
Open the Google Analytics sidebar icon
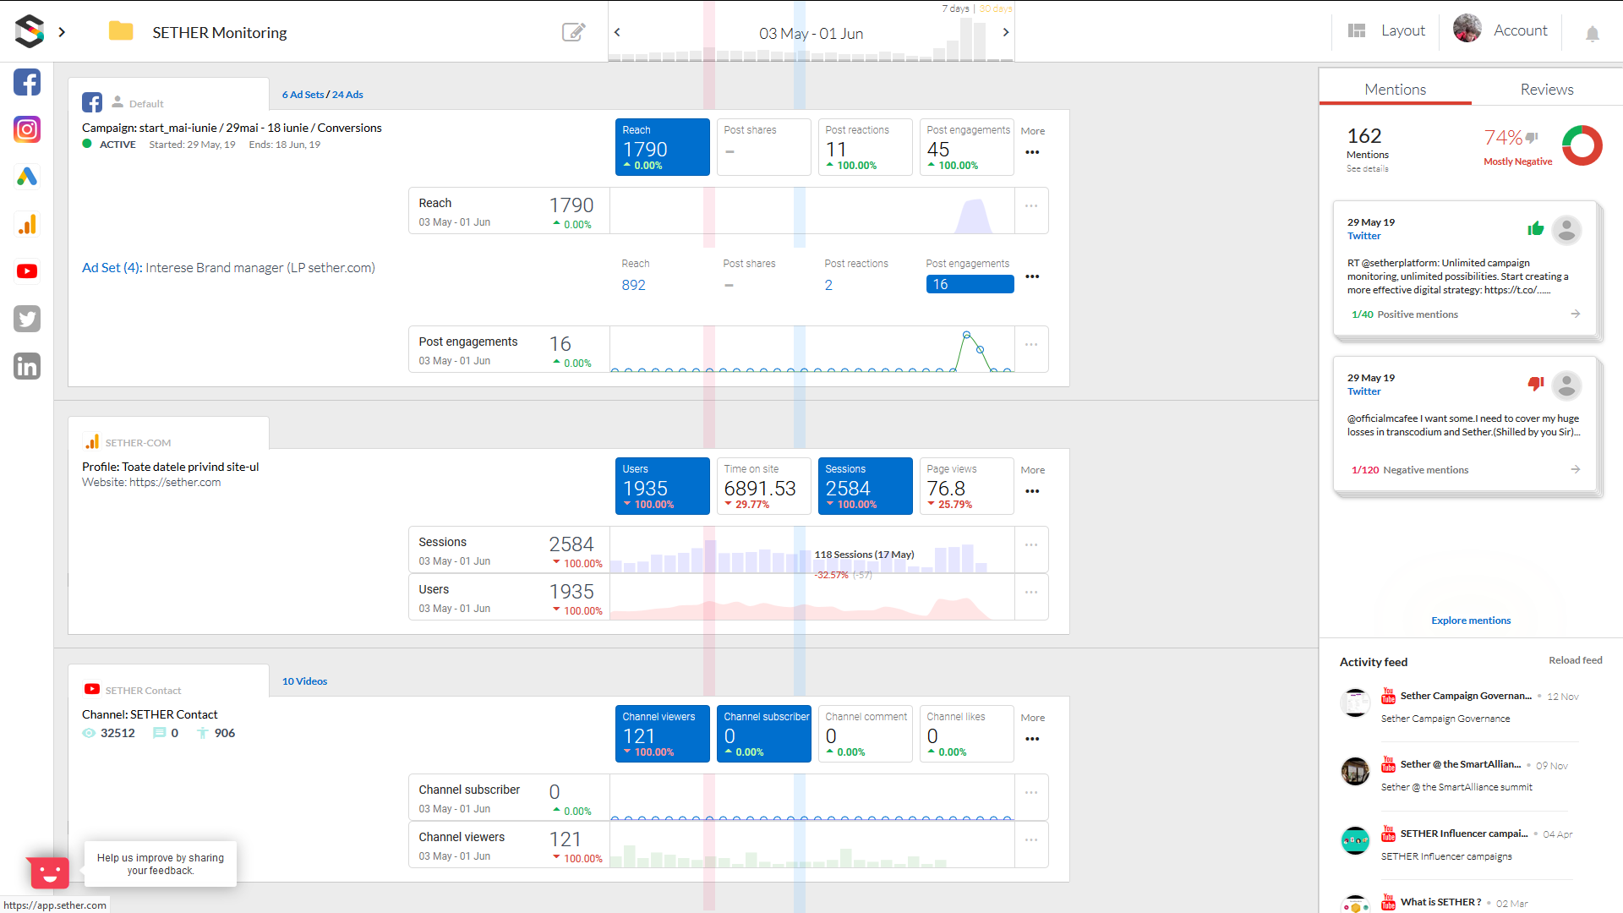point(27,224)
